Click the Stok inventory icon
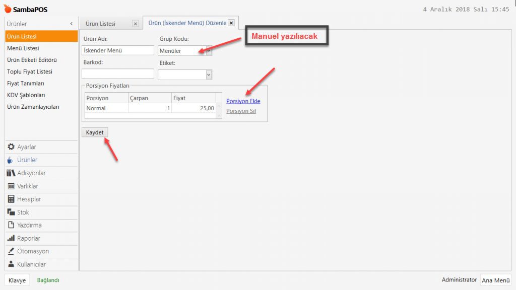This screenshot has height=290, width=516. coord(11,212)
